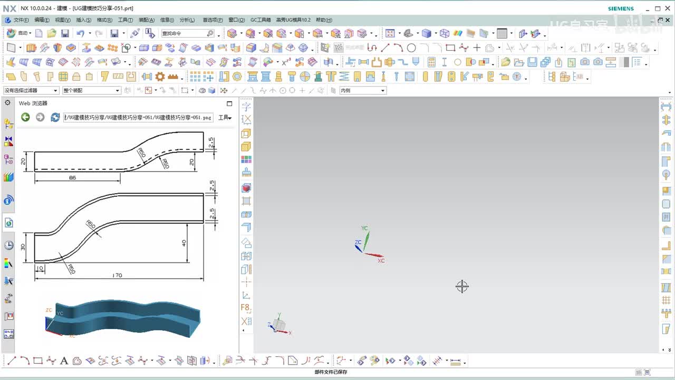Go back in Web browser panel

click(x=25, y=117)
